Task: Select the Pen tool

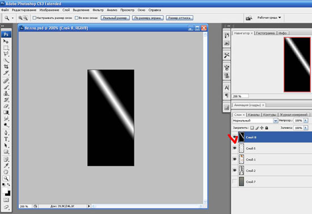Action: pos(6,133)
